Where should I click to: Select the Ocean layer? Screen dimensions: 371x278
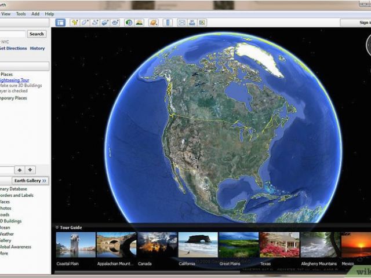coord(5,228)
